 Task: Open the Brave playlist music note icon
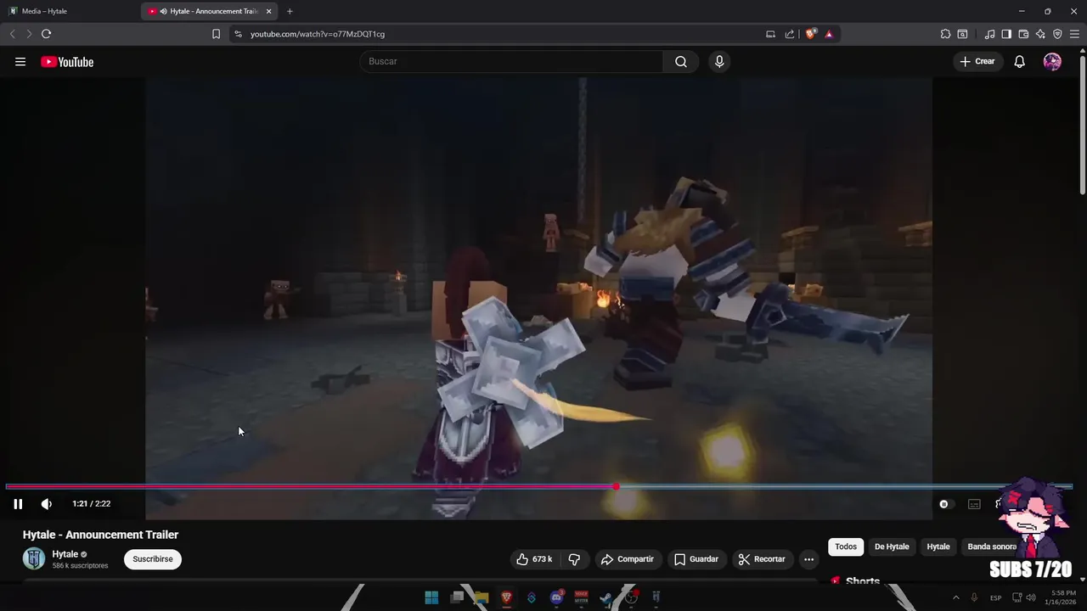(989, 34)
